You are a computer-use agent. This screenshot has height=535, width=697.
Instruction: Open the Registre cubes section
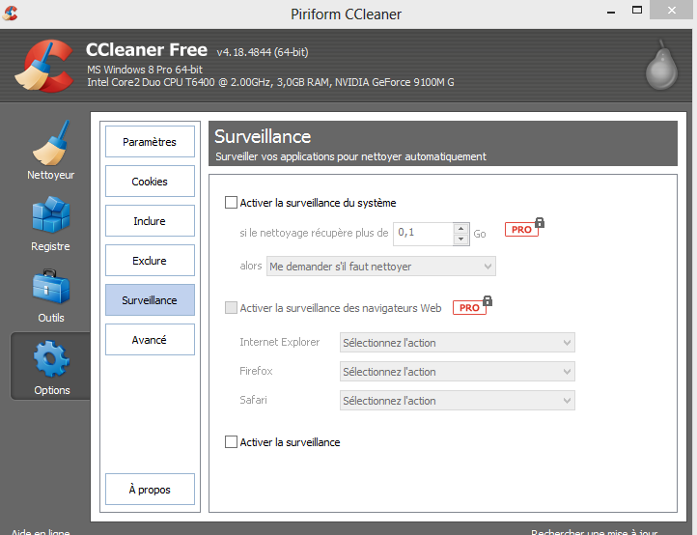coord(50,224)
